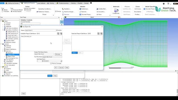Screen dimensions: 178x100
Task: Expand the Calculation Activities tree node
Action: click(3, 63)
